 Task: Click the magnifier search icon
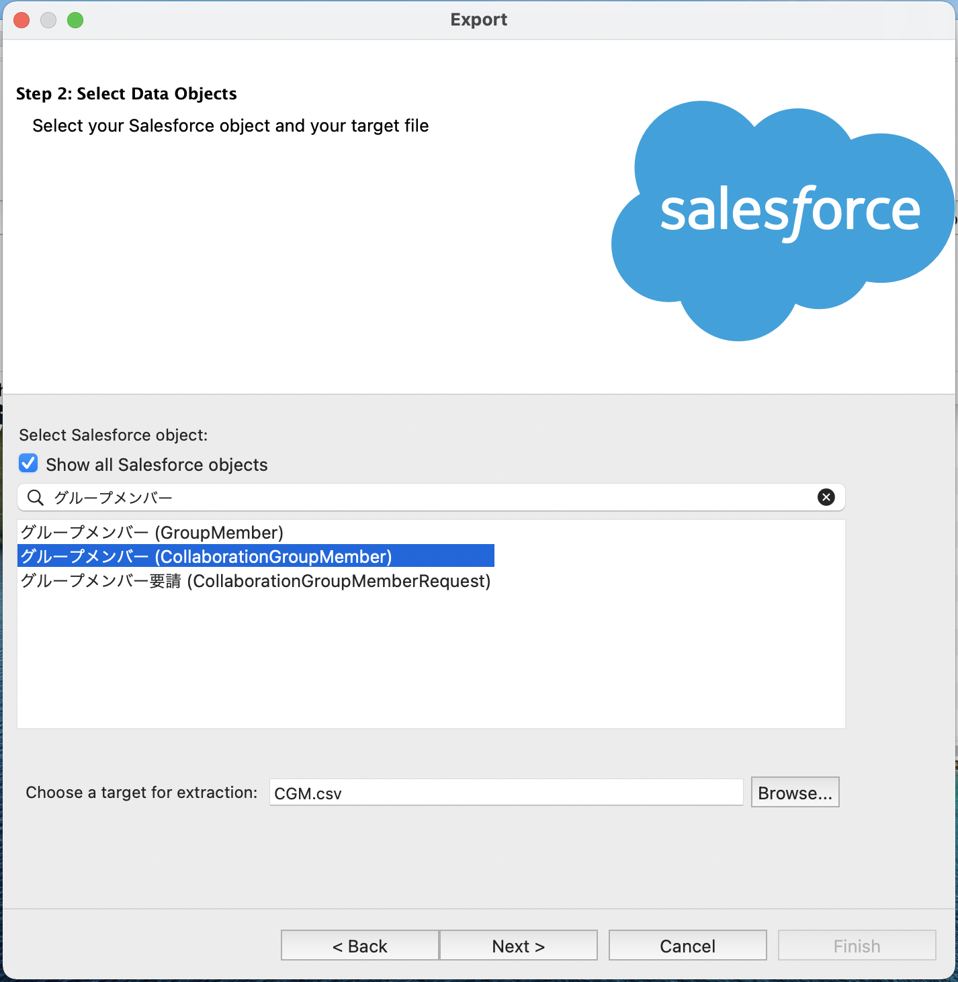[35, 498]
